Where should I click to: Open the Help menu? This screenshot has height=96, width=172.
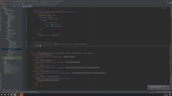tap(37, 1)
